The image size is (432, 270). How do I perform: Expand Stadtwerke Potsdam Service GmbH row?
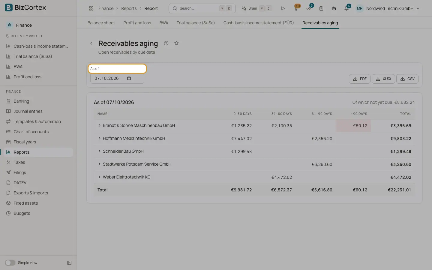[100, 164]
